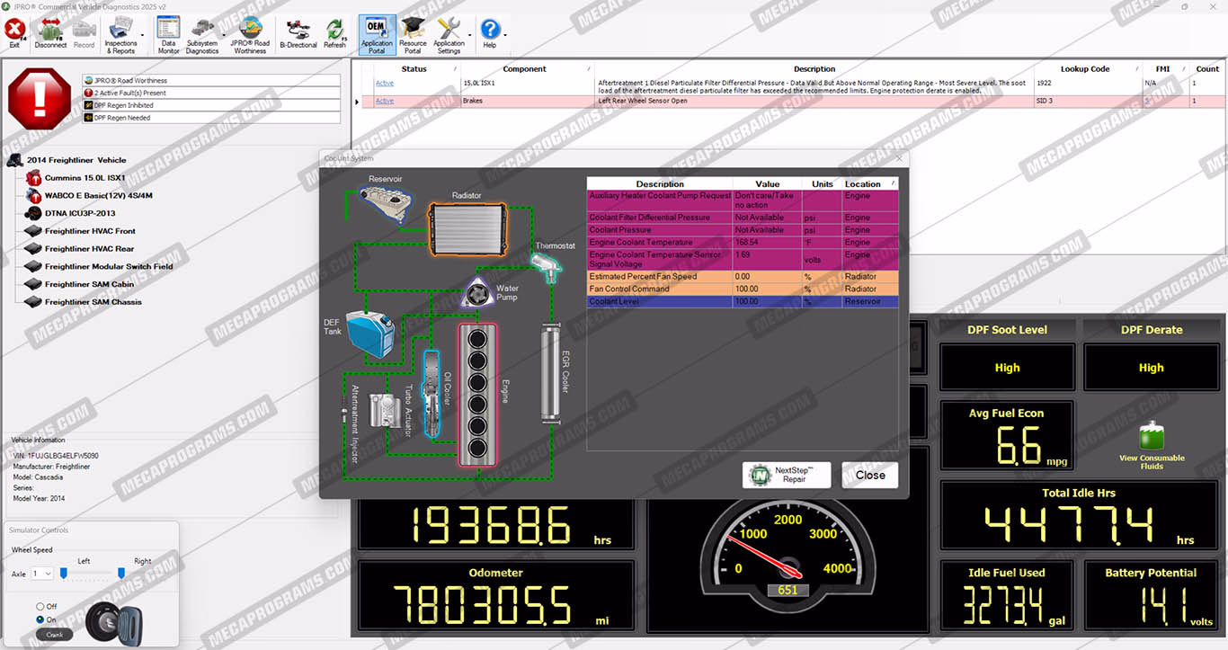The height and width of the screenshot is (650, 1228).
Task: Click the Crank button
Action: point(54,635)
